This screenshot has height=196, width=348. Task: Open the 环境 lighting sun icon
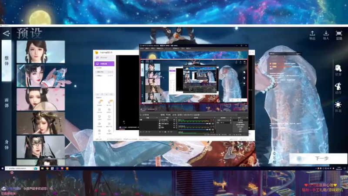tap(338, 107)
